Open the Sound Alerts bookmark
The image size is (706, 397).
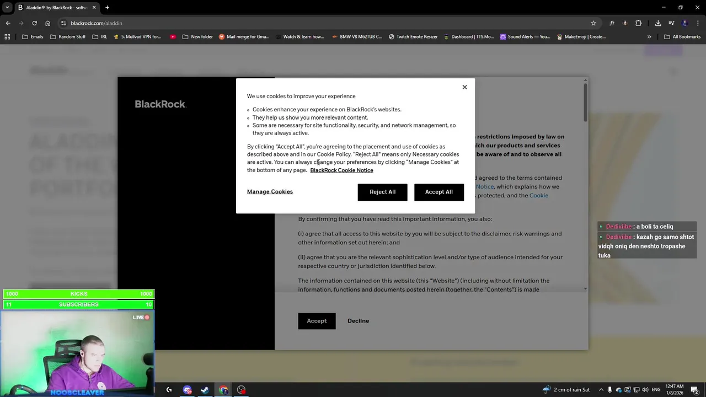[525, 37]
